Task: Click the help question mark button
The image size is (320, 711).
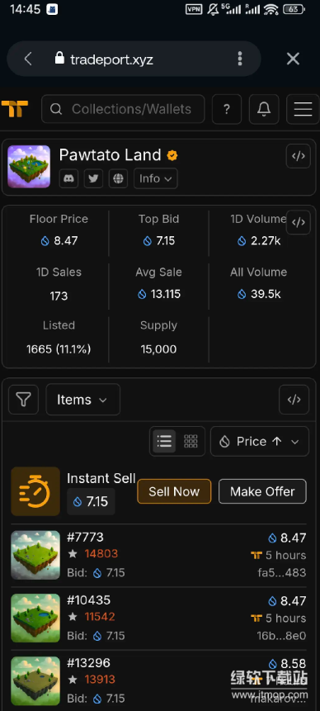Action: [227, 109]
